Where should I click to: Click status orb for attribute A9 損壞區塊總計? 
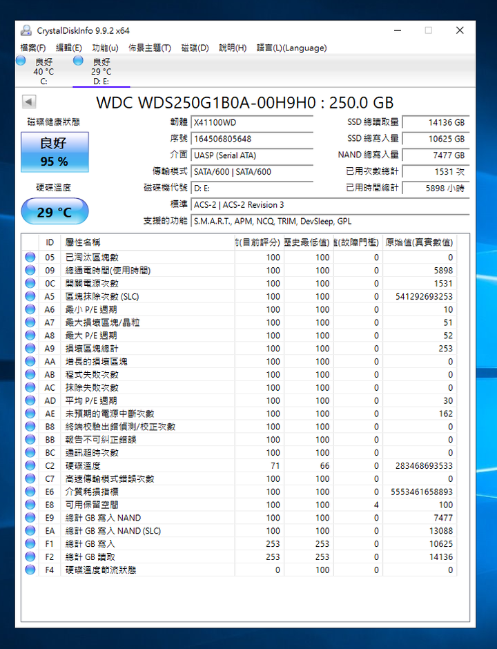[30, 349]
